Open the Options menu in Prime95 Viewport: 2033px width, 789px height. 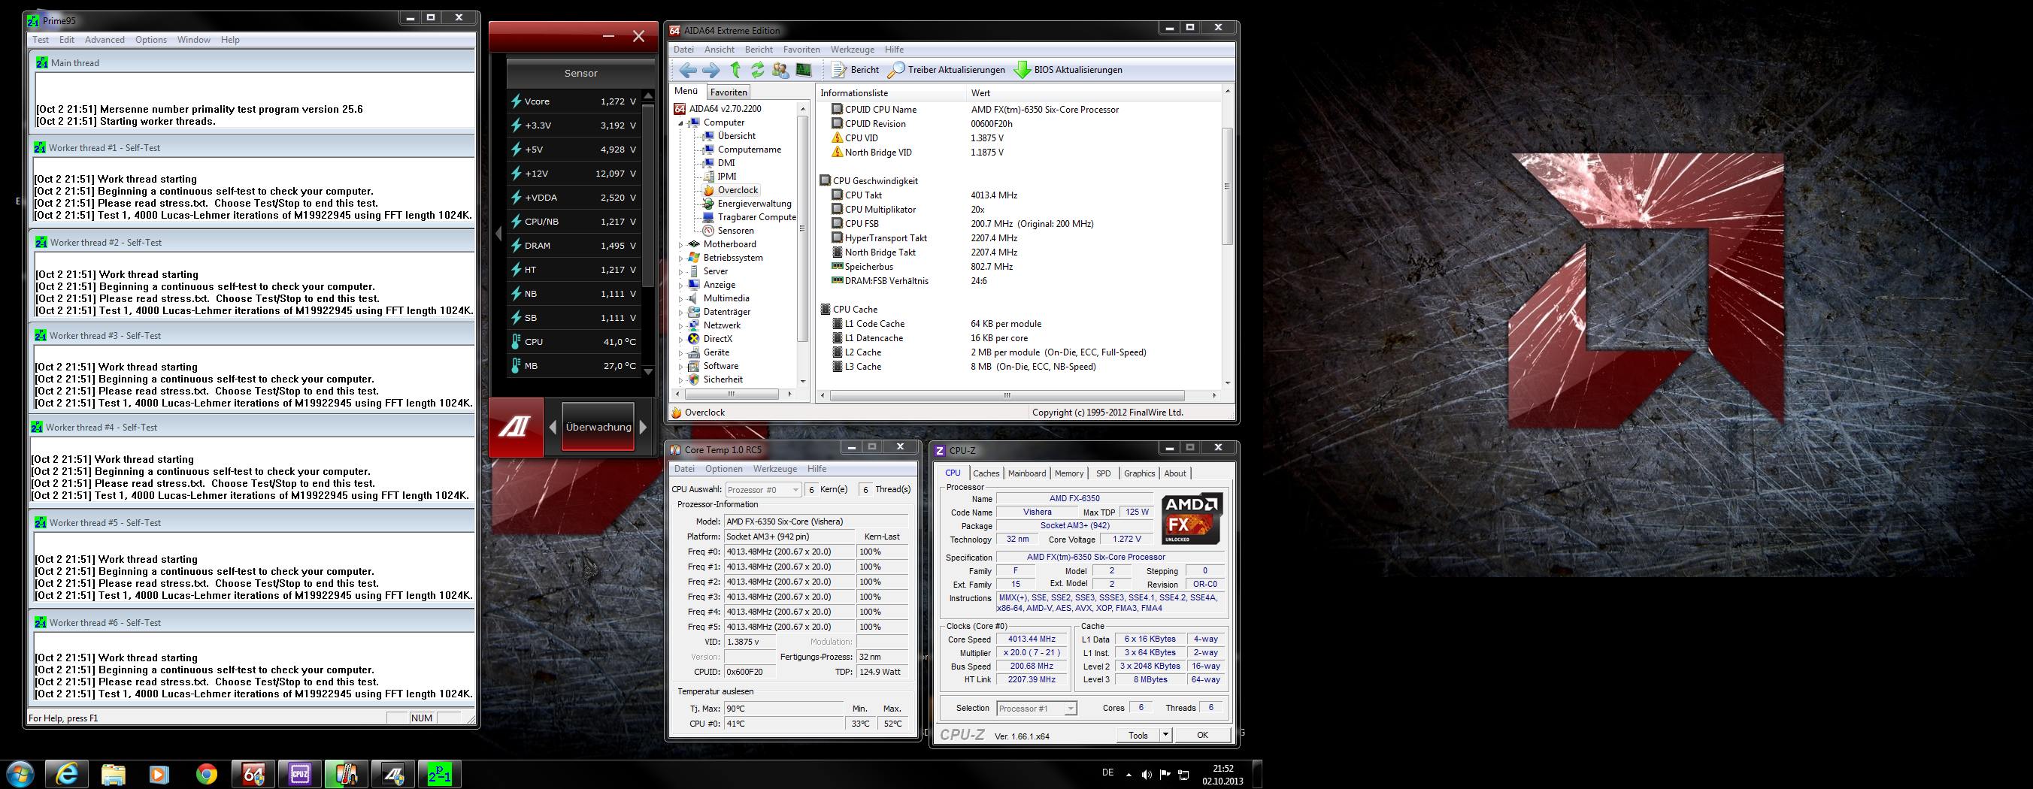click(x=150, y=39)
